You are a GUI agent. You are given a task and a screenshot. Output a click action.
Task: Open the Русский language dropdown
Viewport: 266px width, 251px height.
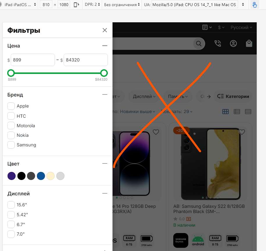241,28
